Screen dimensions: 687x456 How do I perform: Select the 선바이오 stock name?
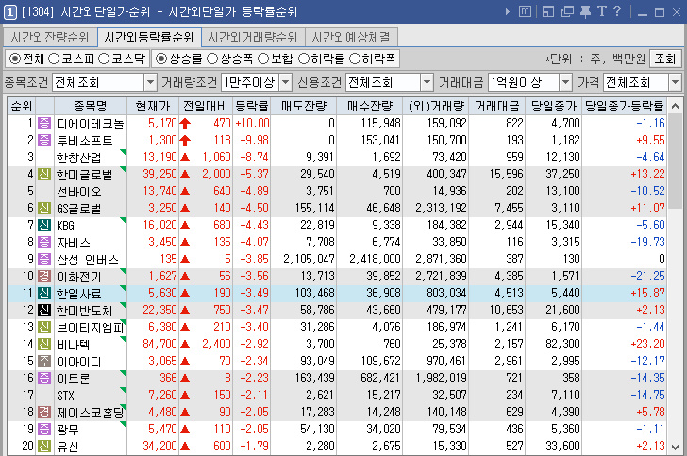[x=79, y=192]
